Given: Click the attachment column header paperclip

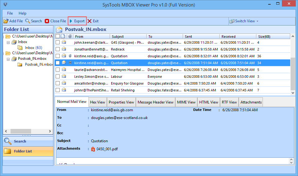Looking at the screenshot, I should click(70, 36).
